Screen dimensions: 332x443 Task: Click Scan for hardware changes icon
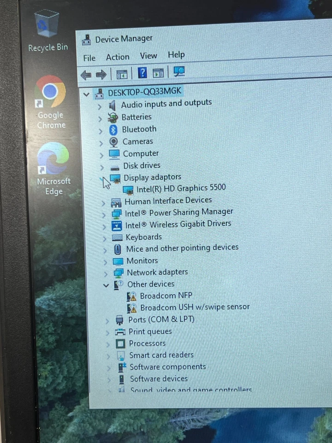click(179, 72)
